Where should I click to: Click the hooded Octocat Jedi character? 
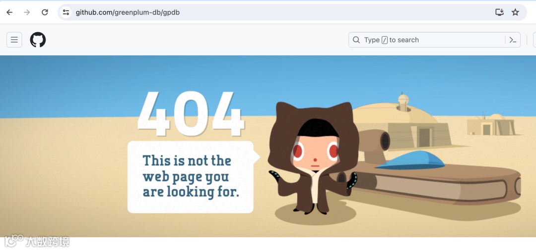[x=314, y=158]
